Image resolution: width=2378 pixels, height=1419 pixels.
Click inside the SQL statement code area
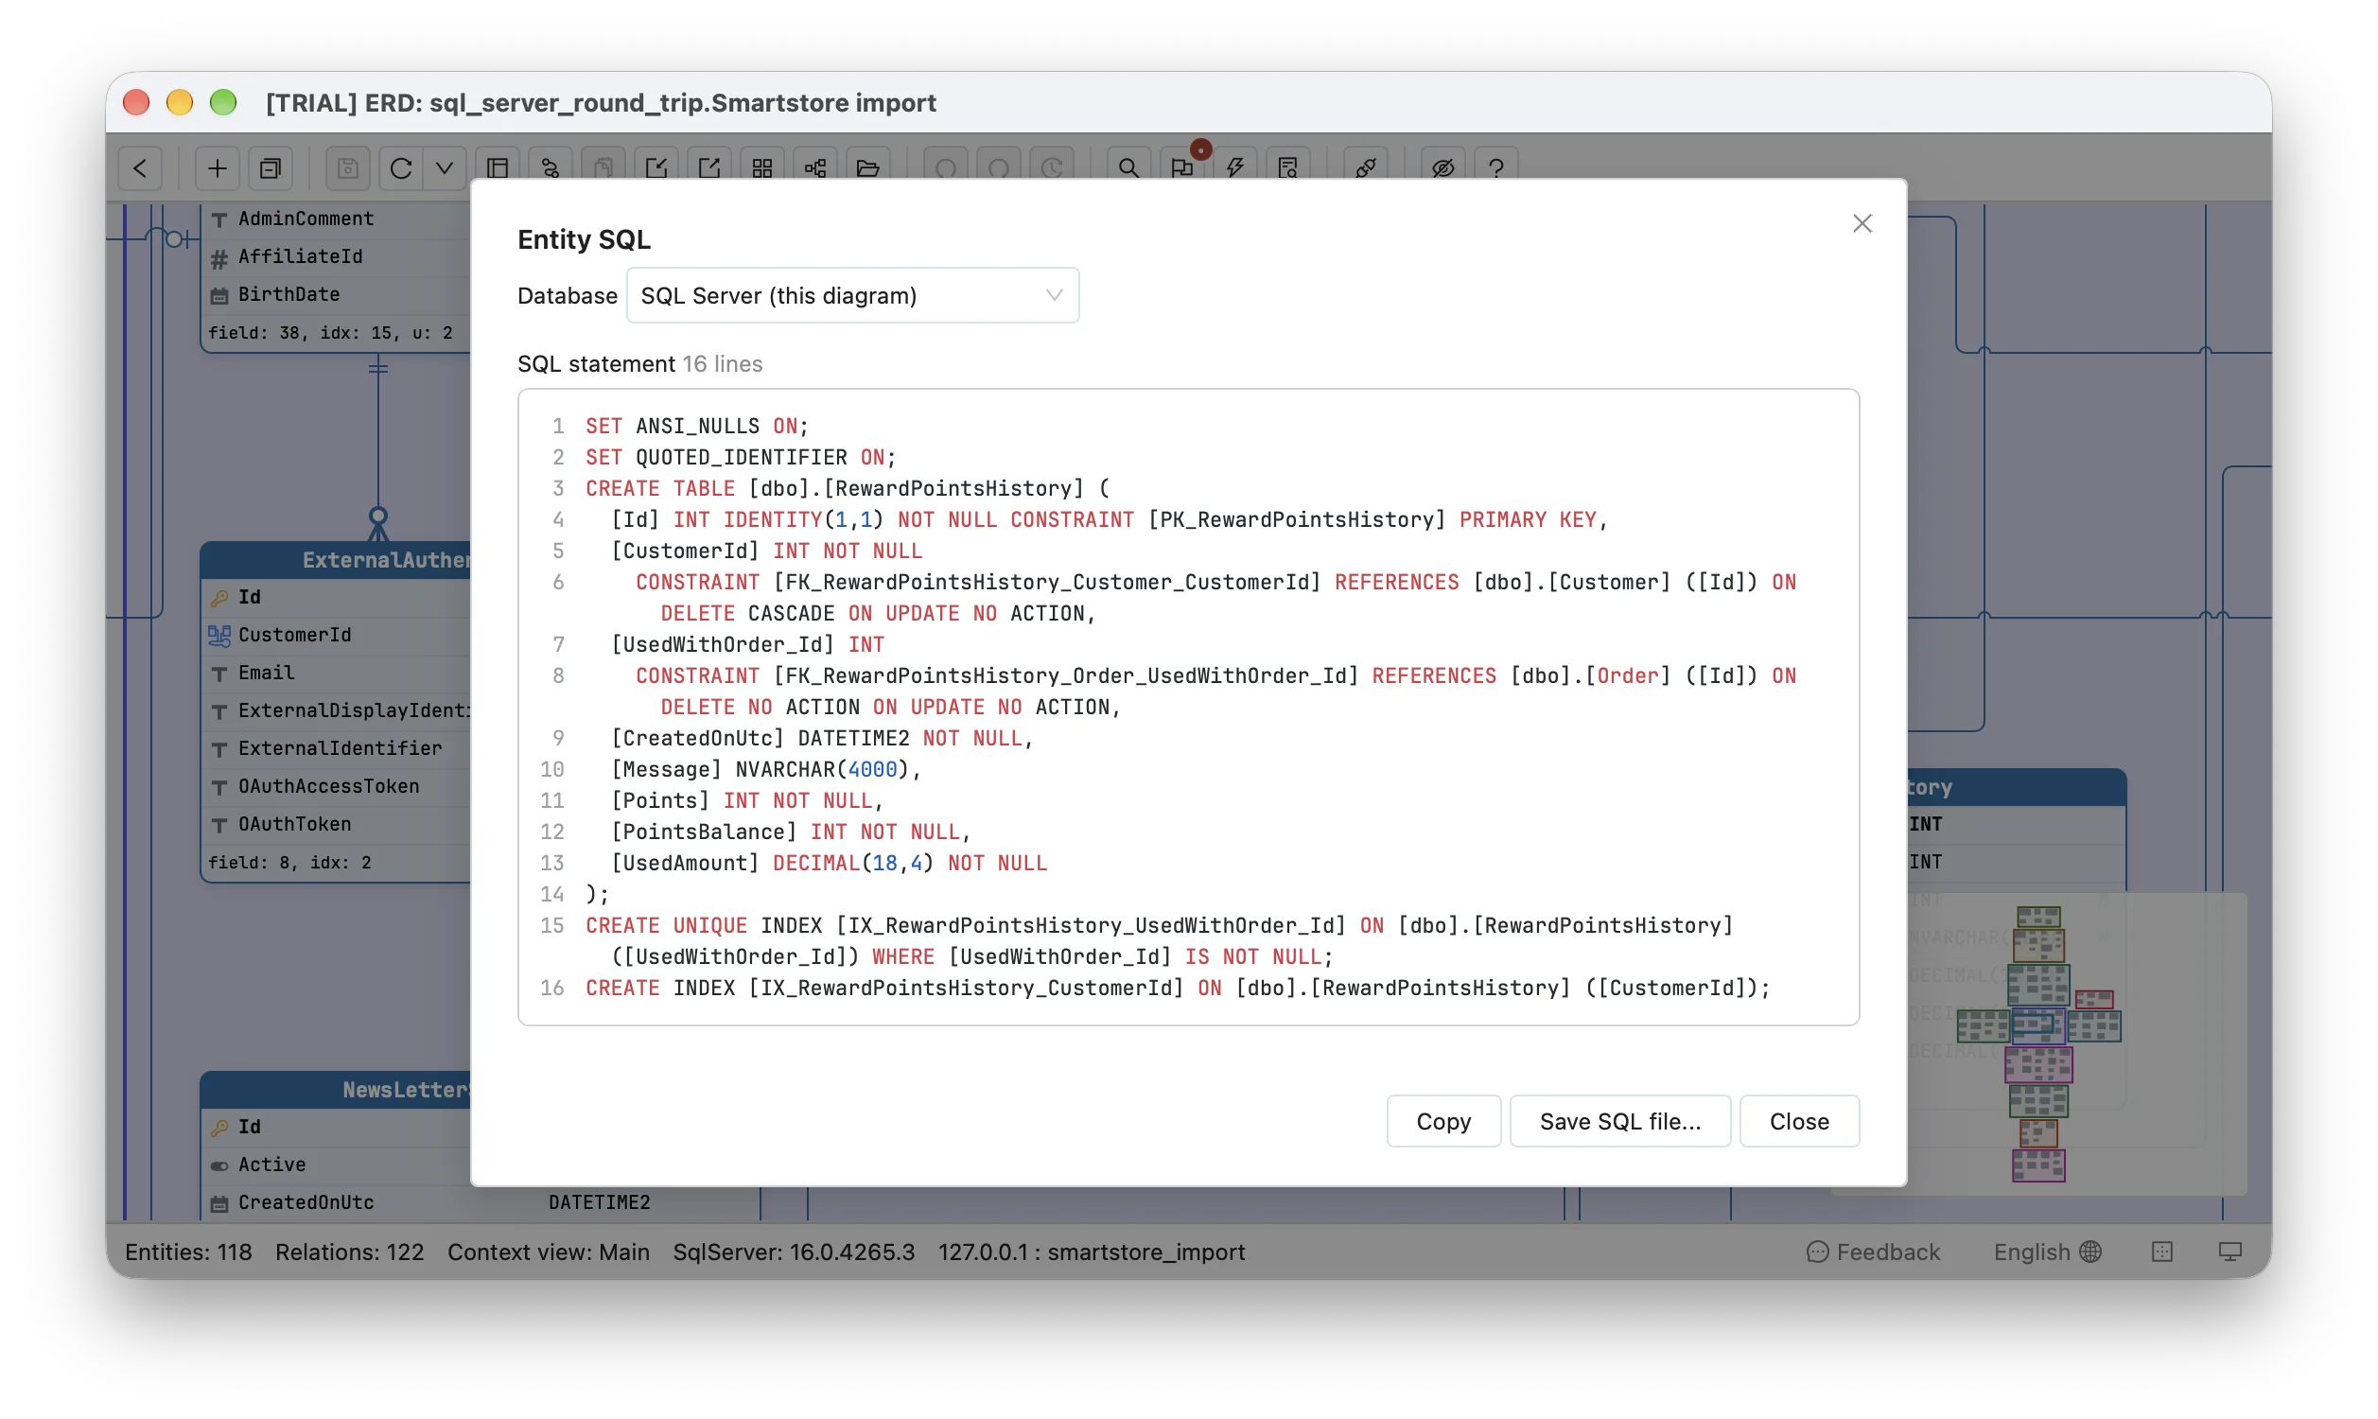1188,707
